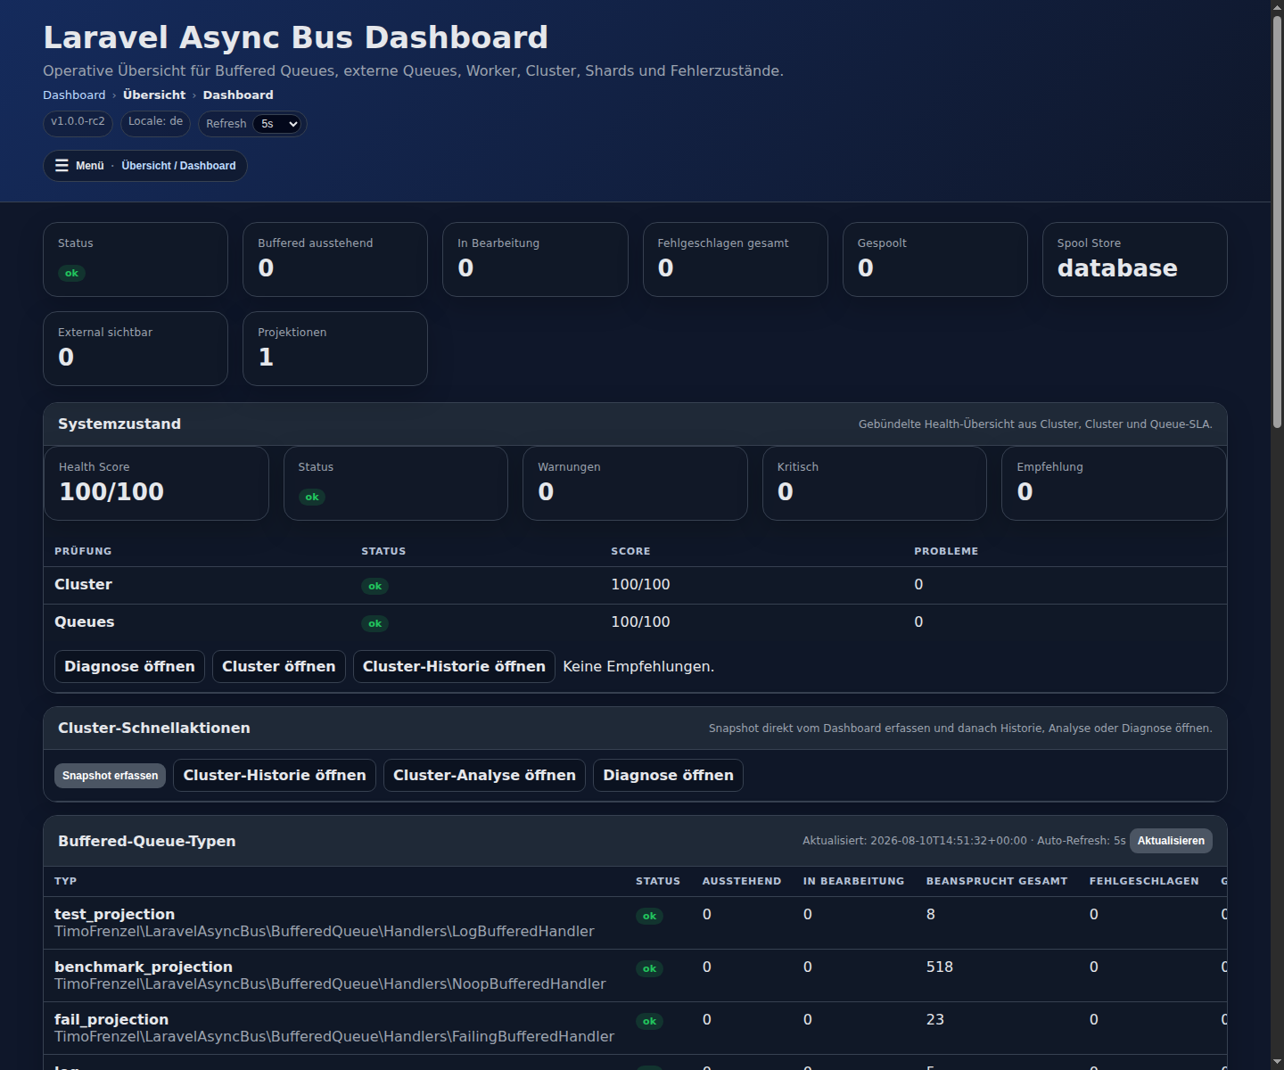Click Diagnose öffnen in Cluster-Schnellaktionen
The image size is (1284, 1070).
pyautogui.click(x=668, y=776)
